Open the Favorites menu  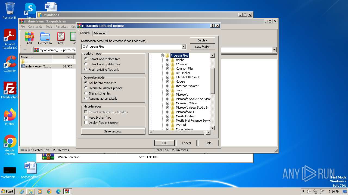click(62, 27)
